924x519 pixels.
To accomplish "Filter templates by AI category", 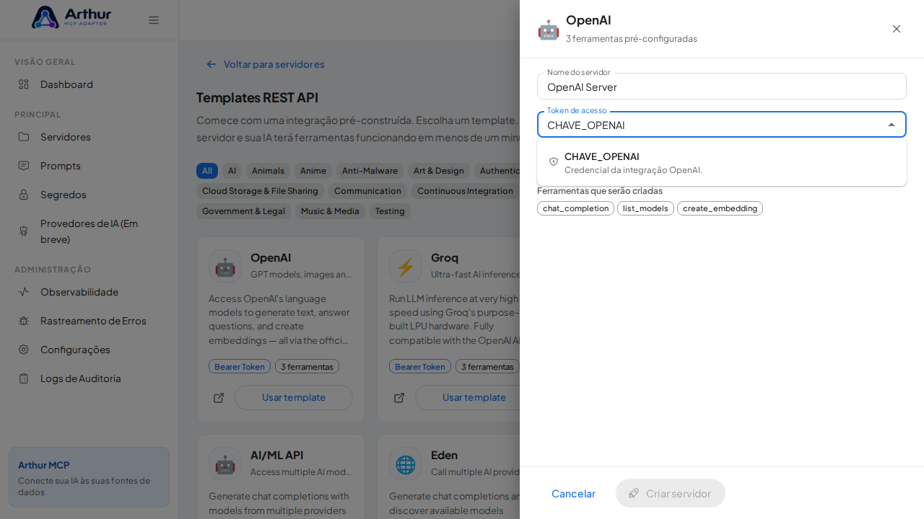I will 232,171.
